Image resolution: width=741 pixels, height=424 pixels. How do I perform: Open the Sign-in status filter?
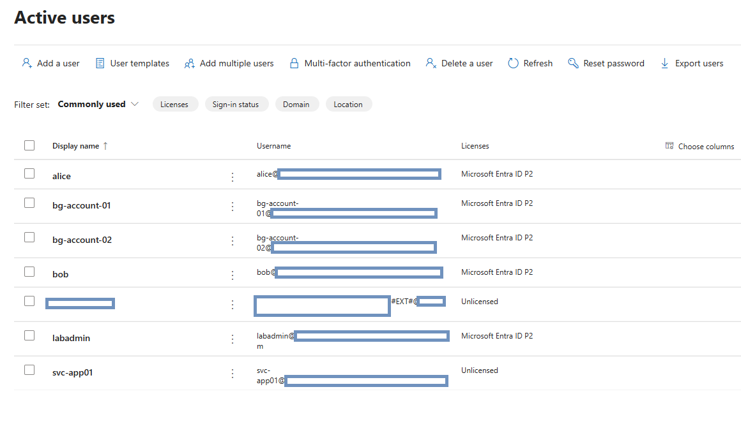coord(236,104)
